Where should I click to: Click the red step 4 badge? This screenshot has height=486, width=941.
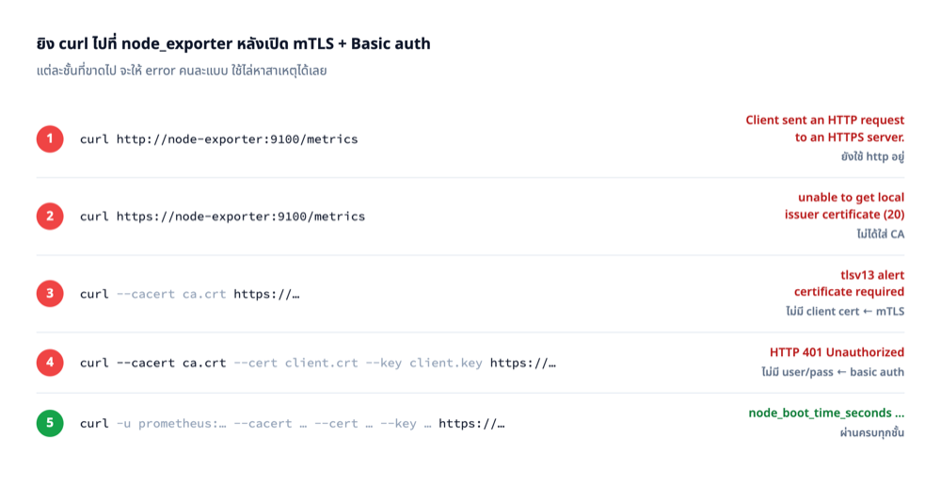(50, 363)
